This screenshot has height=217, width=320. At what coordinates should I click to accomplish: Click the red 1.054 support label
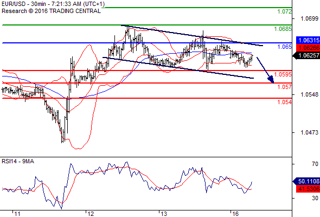pyautogui.click(x=285, y=102)
